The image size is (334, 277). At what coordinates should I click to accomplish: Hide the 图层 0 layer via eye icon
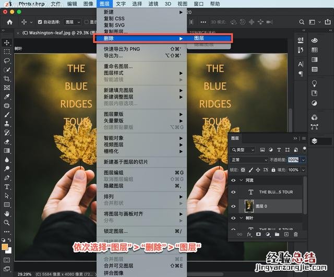point(233,206)
